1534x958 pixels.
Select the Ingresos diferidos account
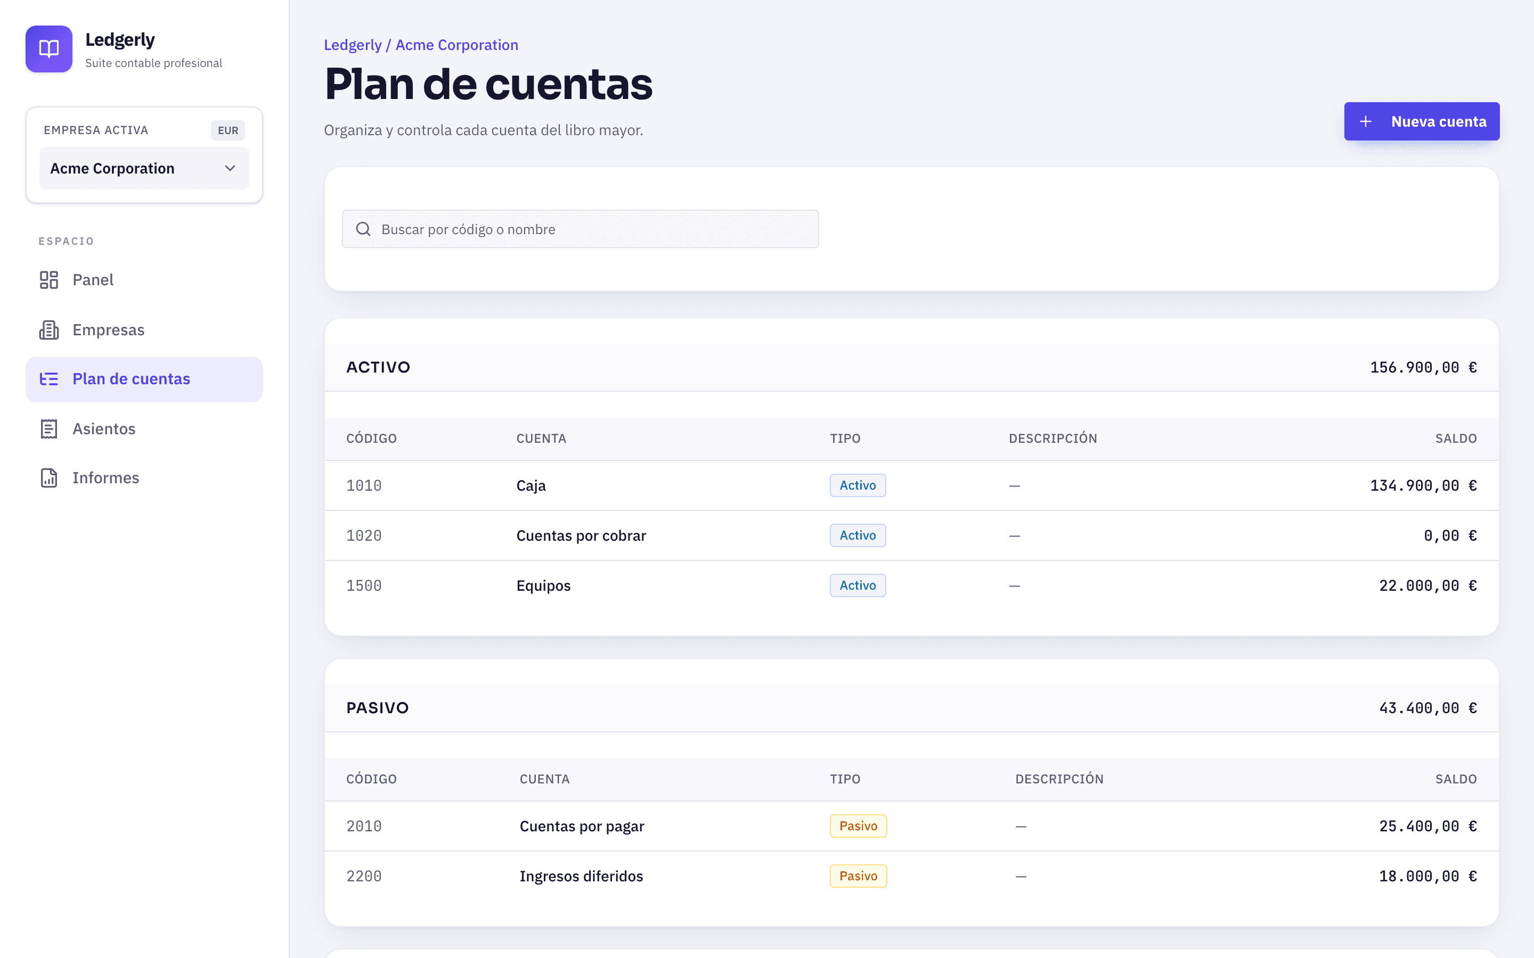(581, 876)
